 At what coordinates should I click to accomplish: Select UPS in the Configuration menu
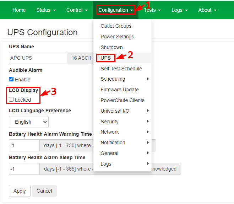tap(123, 58)
